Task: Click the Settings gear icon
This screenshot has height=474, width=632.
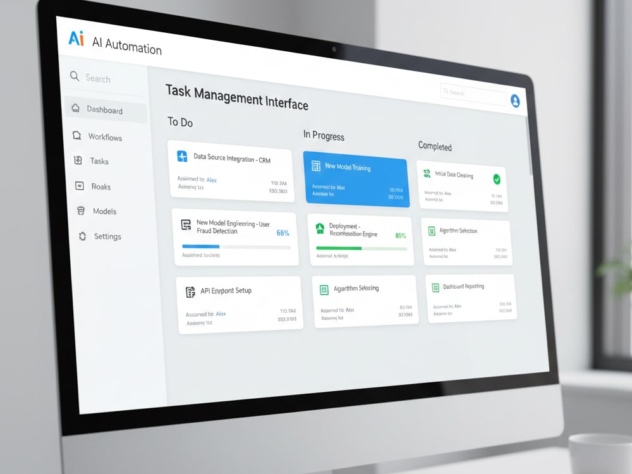Action: (x=83, y=236)
